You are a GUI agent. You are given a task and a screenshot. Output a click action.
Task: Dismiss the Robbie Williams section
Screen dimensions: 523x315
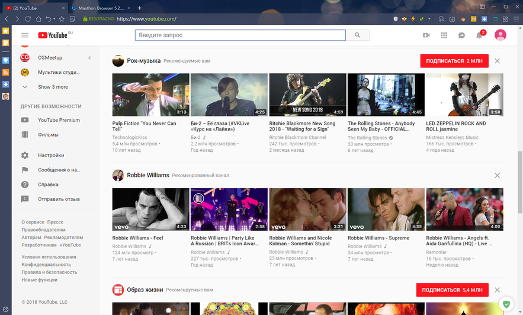coord(497,176)
